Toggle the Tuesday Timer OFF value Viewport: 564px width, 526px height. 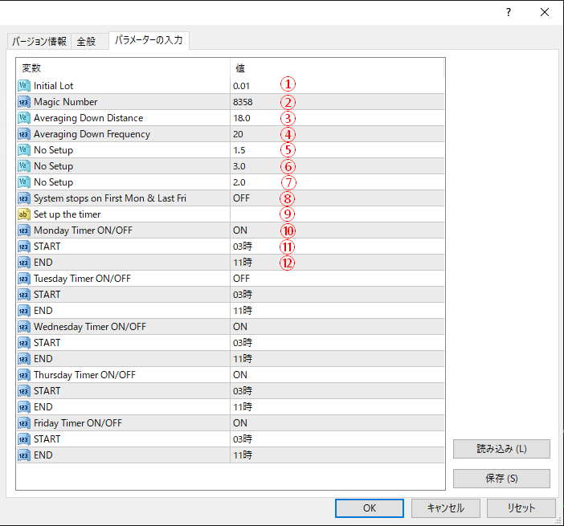pyautogui.click(x=241, y=279)
